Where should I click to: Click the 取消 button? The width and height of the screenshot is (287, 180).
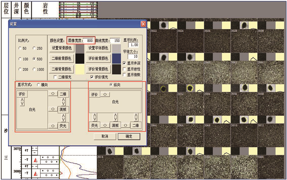[105, 136]
